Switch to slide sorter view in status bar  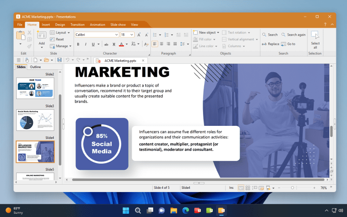pos(248,188)
